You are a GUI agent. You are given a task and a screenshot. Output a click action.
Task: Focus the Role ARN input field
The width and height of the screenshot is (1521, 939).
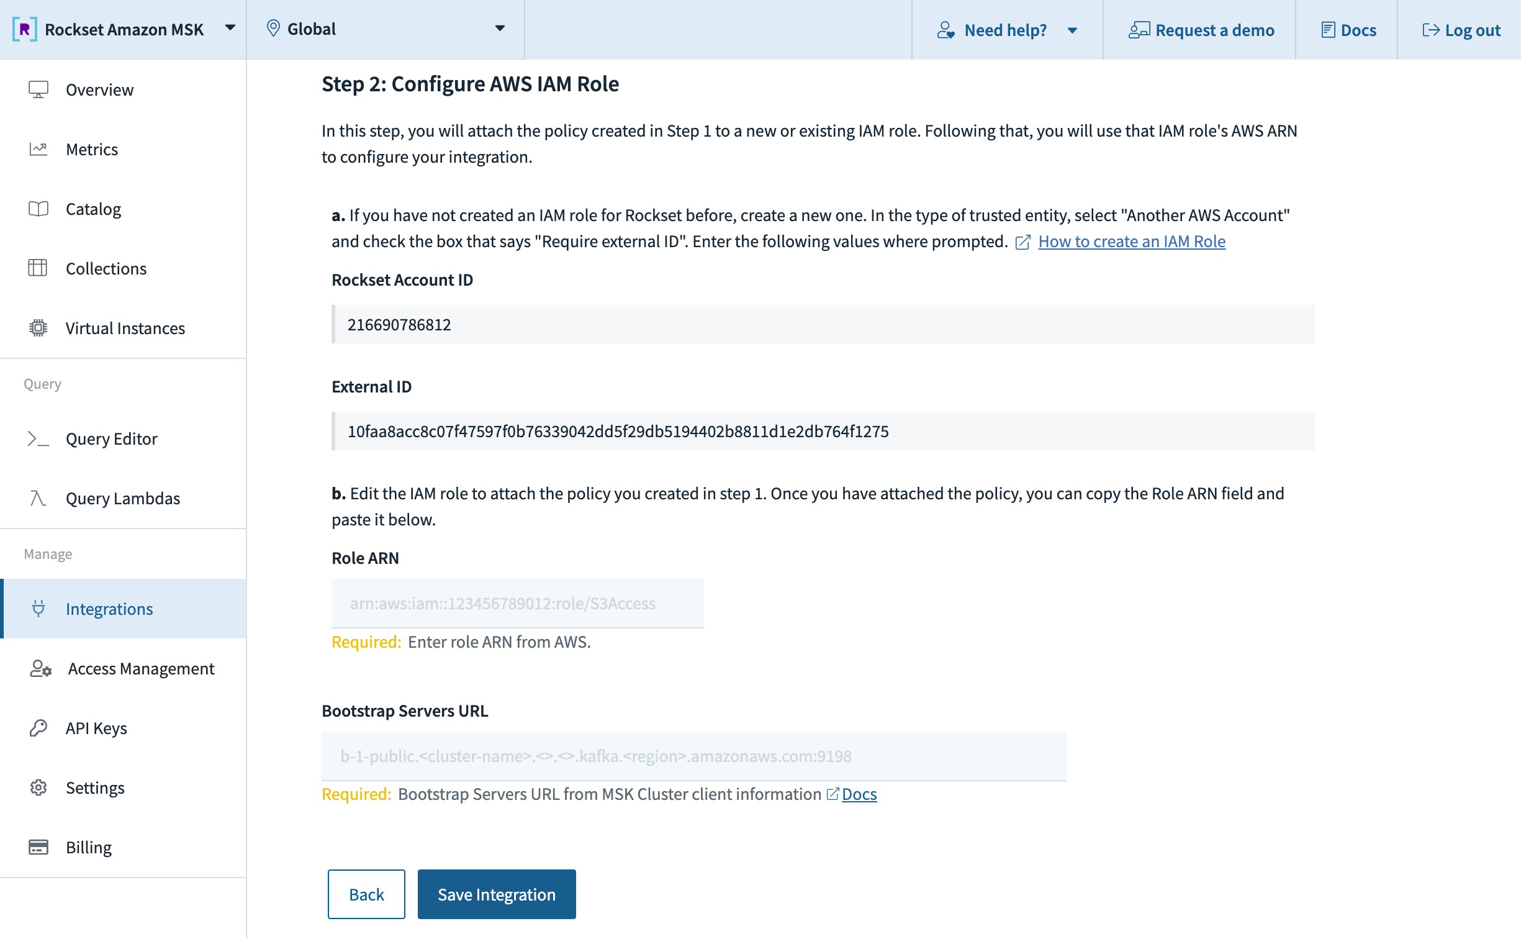point(517,603)
